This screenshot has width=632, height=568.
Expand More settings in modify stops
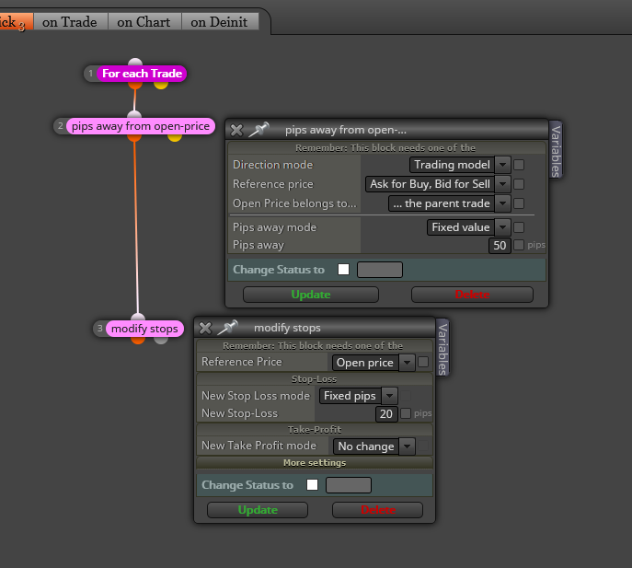(315, 463)
